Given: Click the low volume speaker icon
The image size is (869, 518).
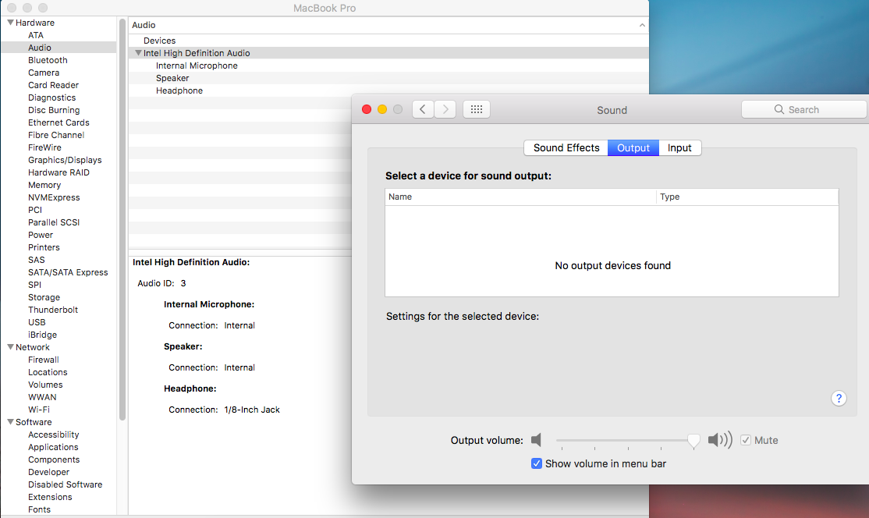Looking at the screenshot, I should tap(536, 440).
